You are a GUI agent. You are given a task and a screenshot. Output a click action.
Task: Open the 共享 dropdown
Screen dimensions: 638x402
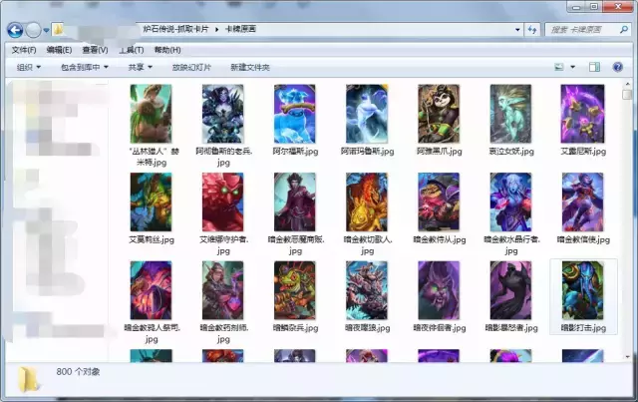click(x=140, y=67)
